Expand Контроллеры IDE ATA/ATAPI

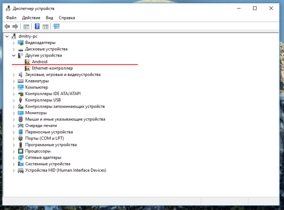[14, 94]
